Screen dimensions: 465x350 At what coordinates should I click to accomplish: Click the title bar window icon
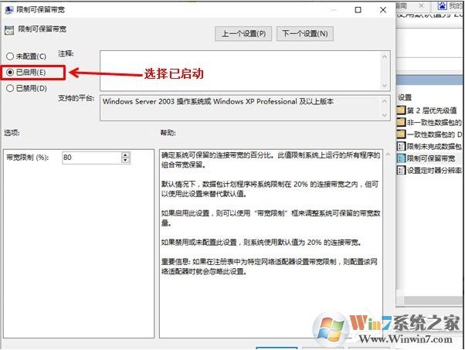[x=9, y=10]
